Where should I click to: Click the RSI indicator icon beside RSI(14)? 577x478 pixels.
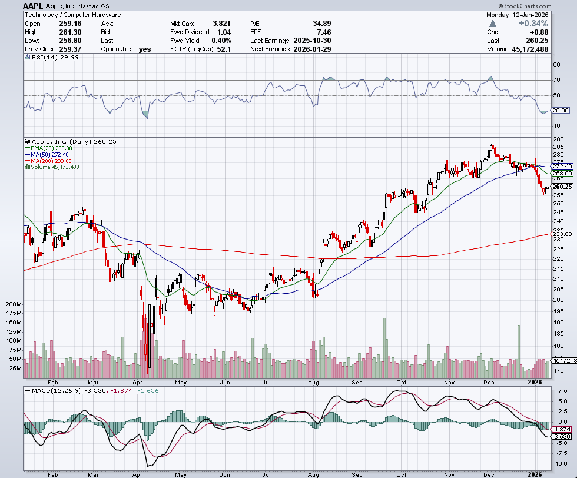point(27,57)
